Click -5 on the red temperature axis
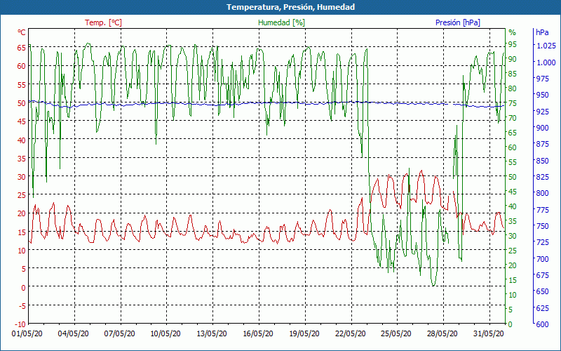The width and height of the screenshot is (561, 351). coord(22,306)
